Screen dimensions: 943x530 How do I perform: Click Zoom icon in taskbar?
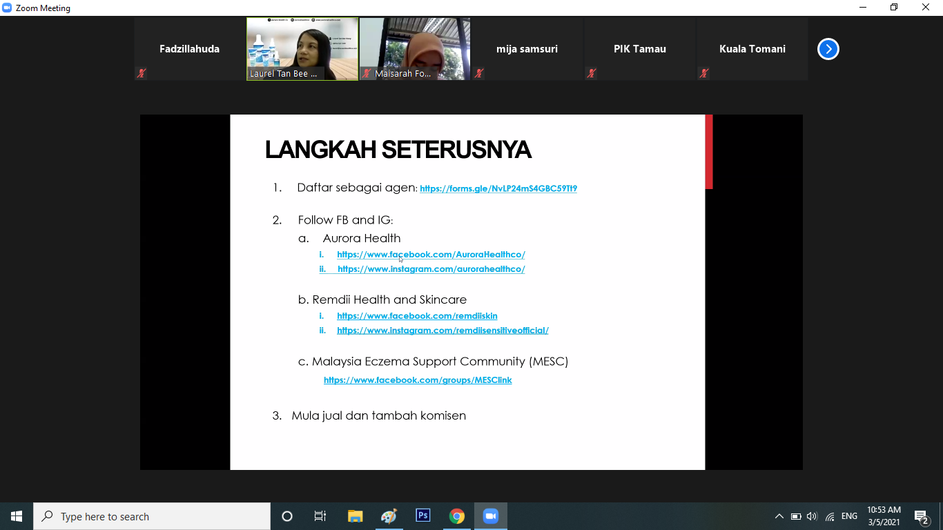pyautogui.click(x=491, y=516)
